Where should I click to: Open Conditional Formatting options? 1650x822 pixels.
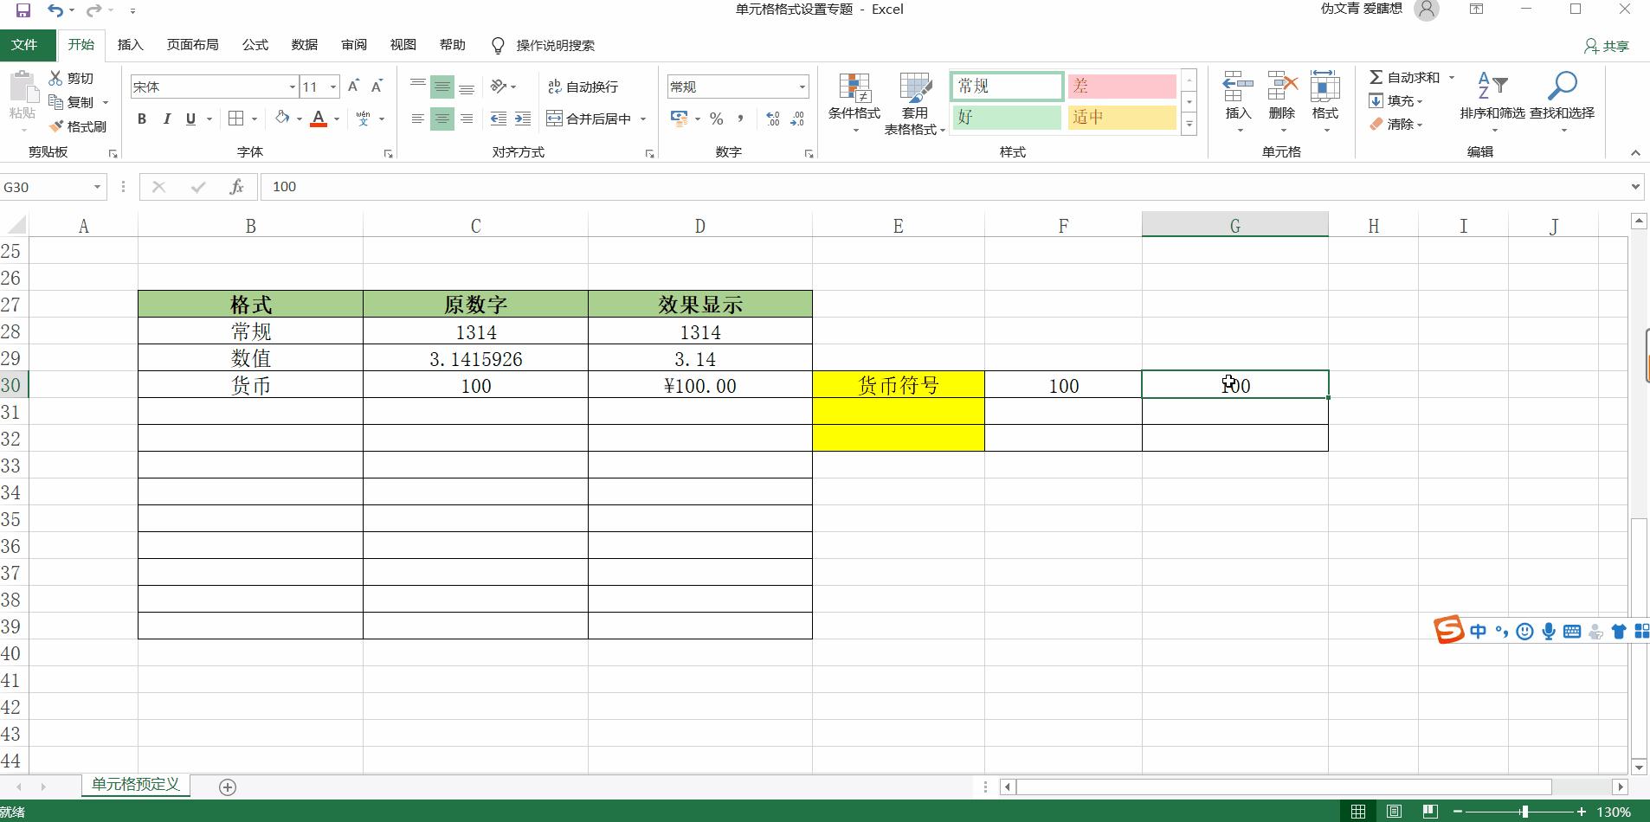click(854, 101)
